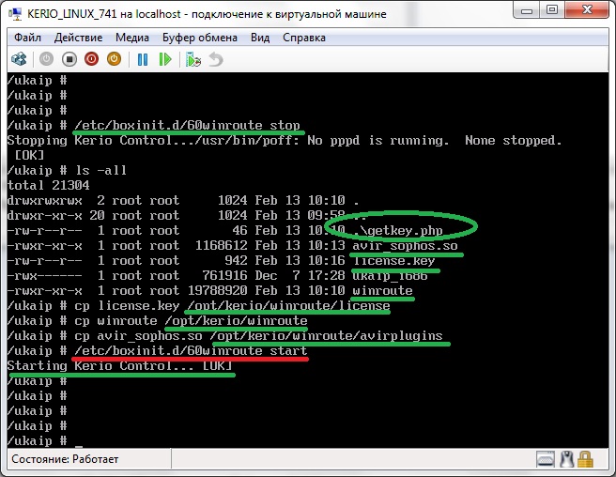Click the Ctrl+Alt+Del toolbar icon
616x477 pixels.
tap(19, 59)
